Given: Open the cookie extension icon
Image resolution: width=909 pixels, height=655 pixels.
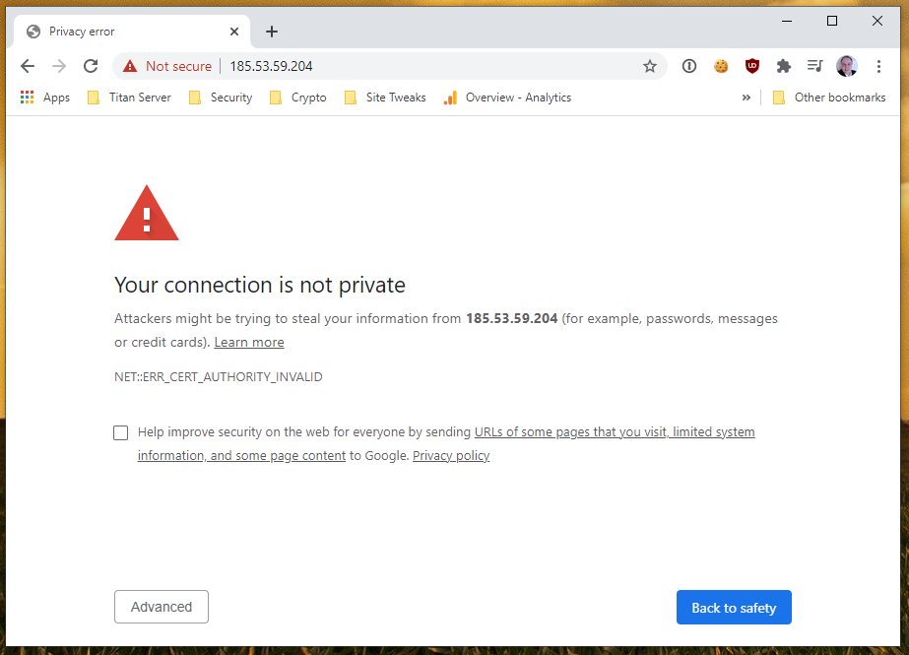Looking at the screenshot, I should tap(721, 66).
